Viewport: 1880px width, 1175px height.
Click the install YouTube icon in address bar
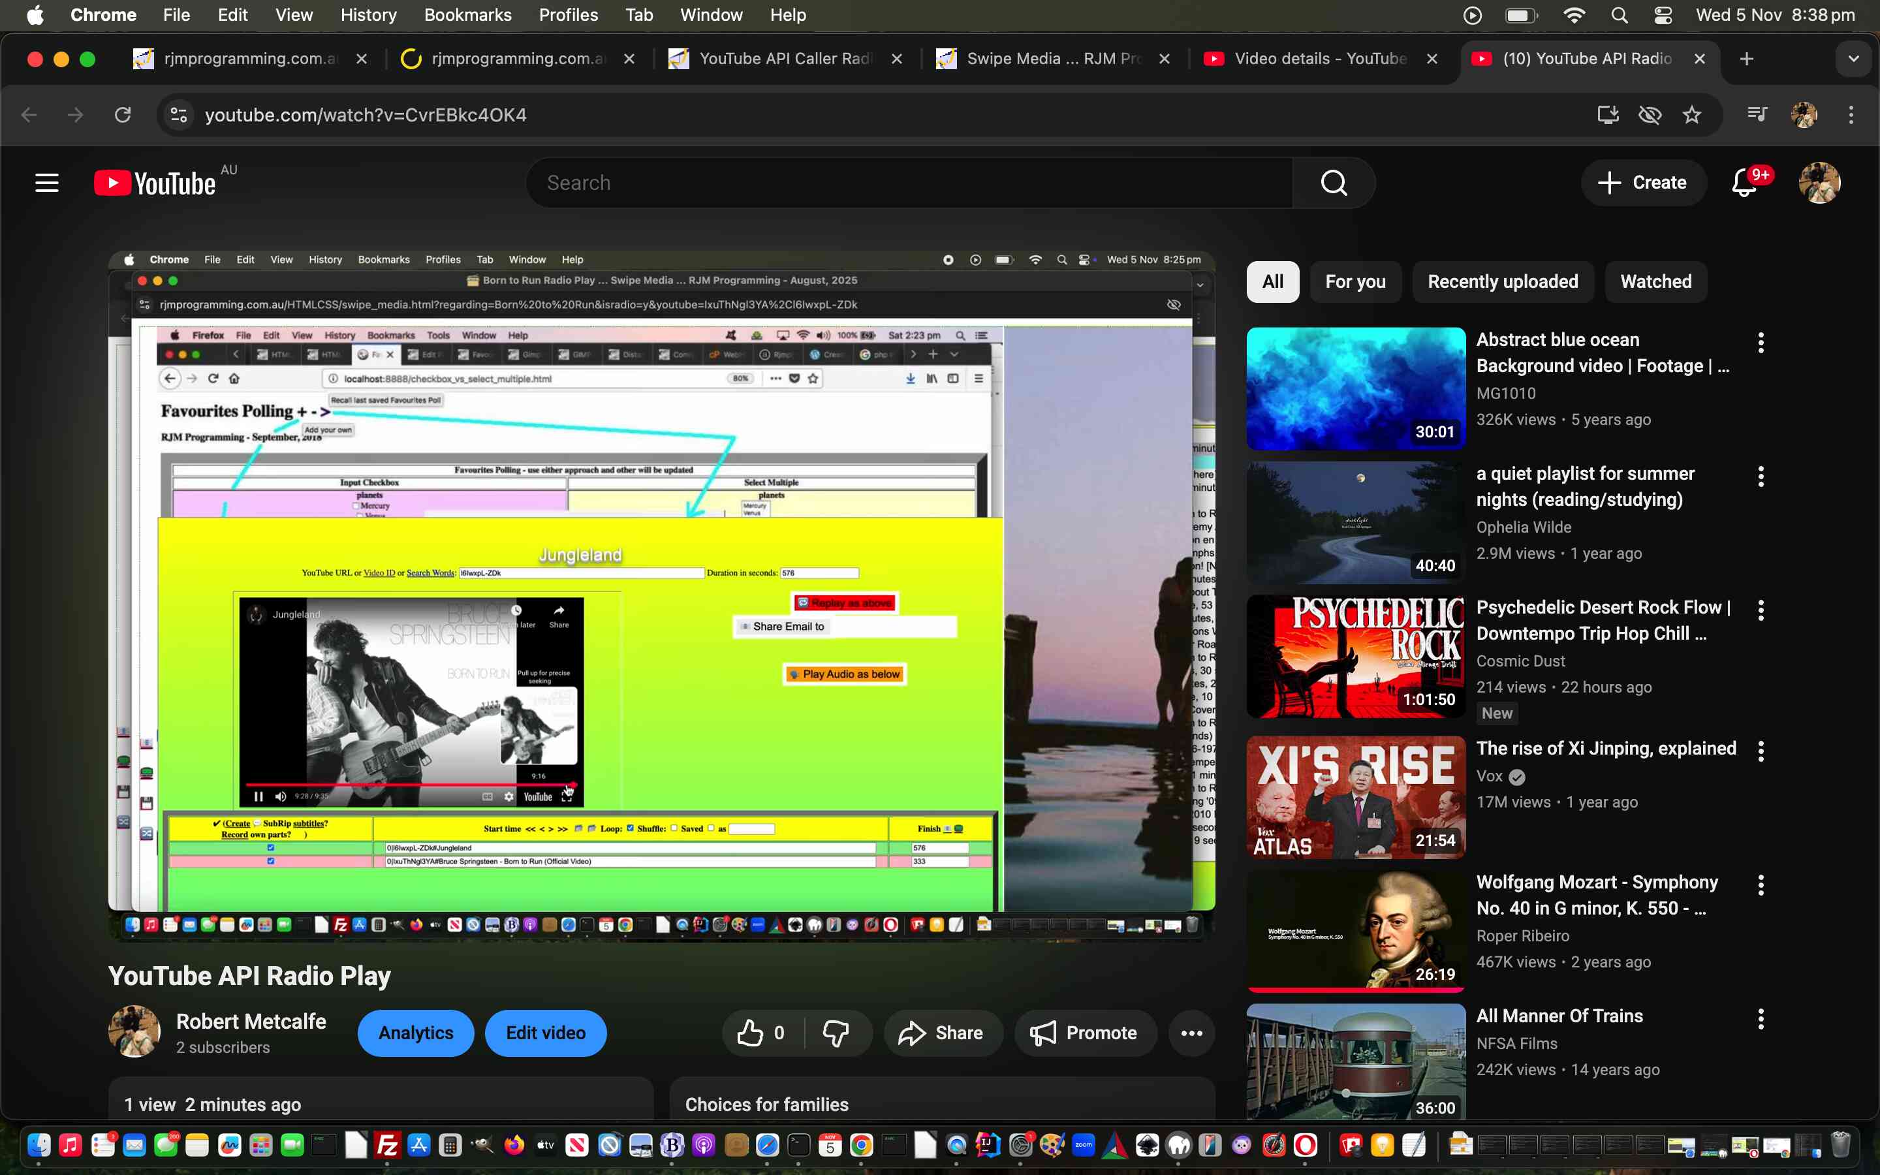click(1607, 114)
